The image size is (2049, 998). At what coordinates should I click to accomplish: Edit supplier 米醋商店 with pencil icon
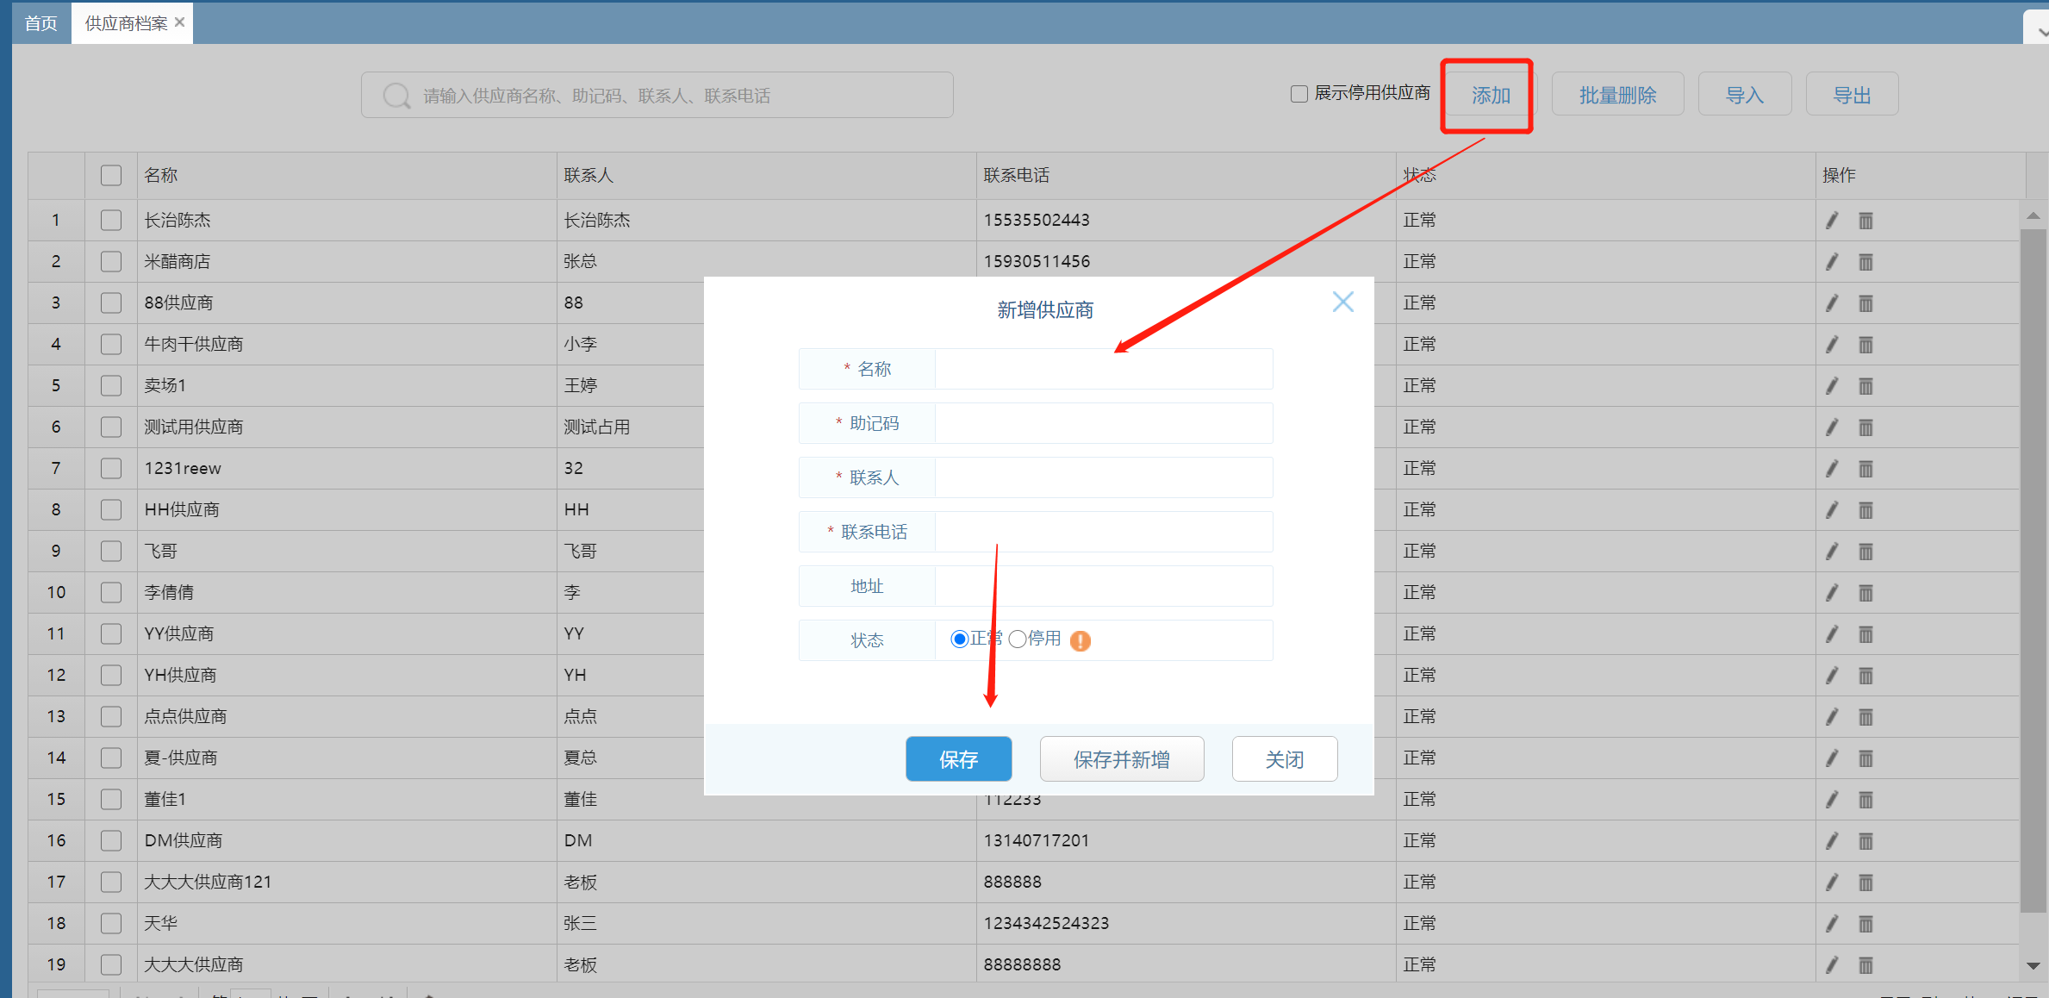(x=1832, y=262)
